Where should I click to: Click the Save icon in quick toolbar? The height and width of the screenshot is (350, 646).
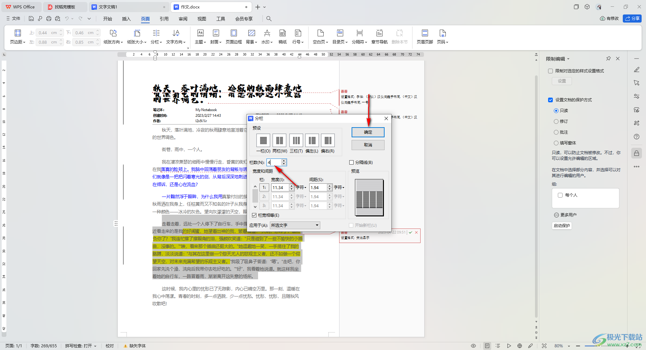coord(31,19)
